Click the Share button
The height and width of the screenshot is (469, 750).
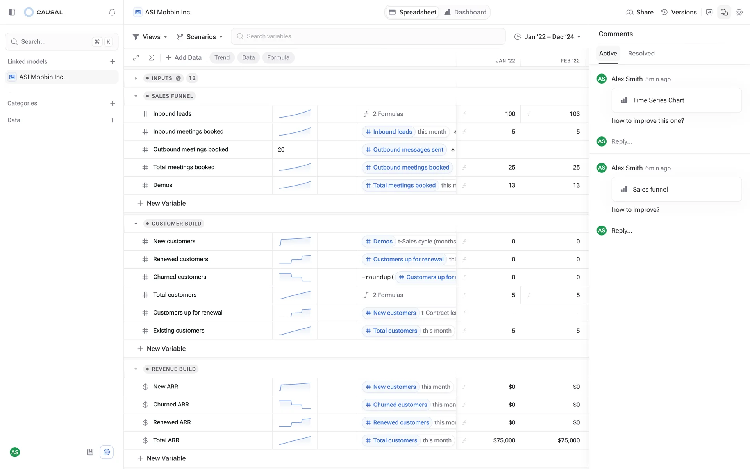[x=639, y=12]
